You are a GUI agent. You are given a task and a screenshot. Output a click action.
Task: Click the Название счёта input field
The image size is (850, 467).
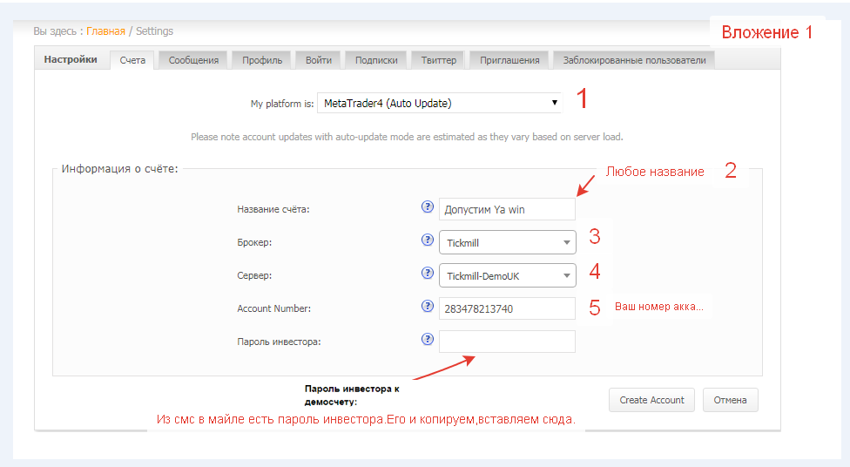507,209
